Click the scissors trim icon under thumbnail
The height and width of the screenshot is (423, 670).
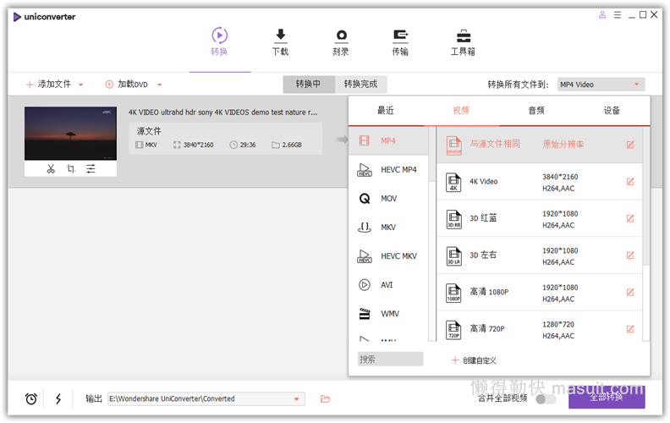tap(51, 168)
